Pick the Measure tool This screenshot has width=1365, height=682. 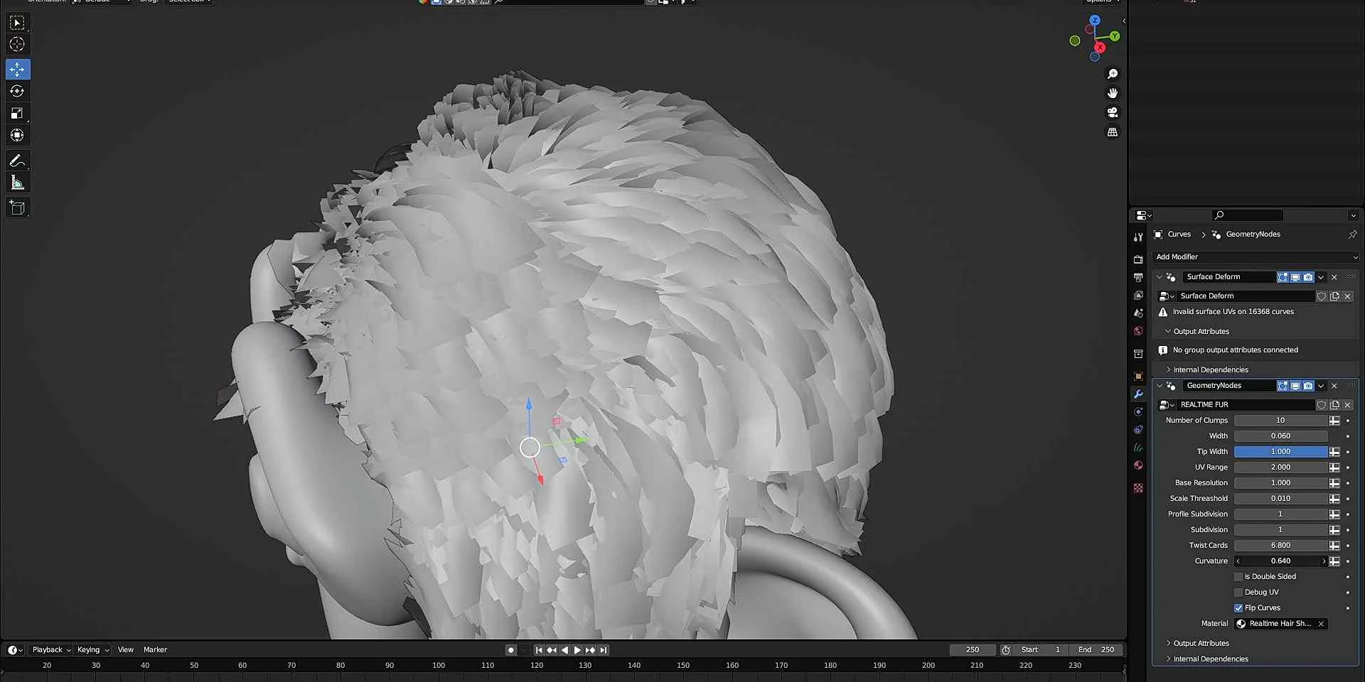[17, 183]
